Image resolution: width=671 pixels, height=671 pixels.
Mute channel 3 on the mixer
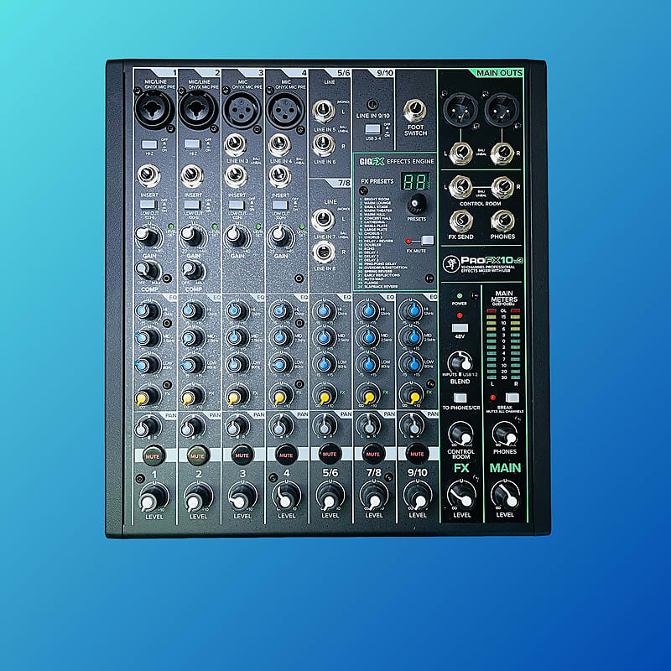[x=242, y=455]
